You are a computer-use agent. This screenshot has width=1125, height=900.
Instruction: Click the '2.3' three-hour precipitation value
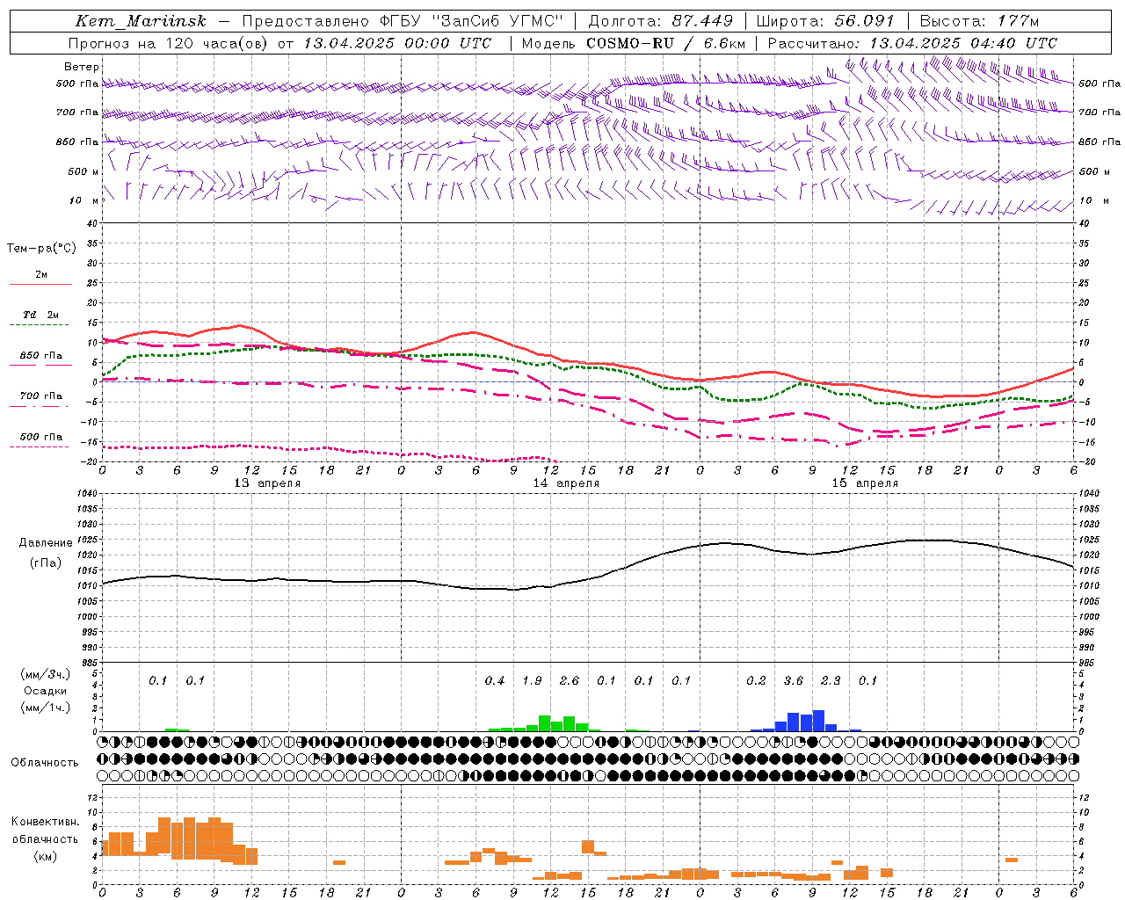[831, 681]
